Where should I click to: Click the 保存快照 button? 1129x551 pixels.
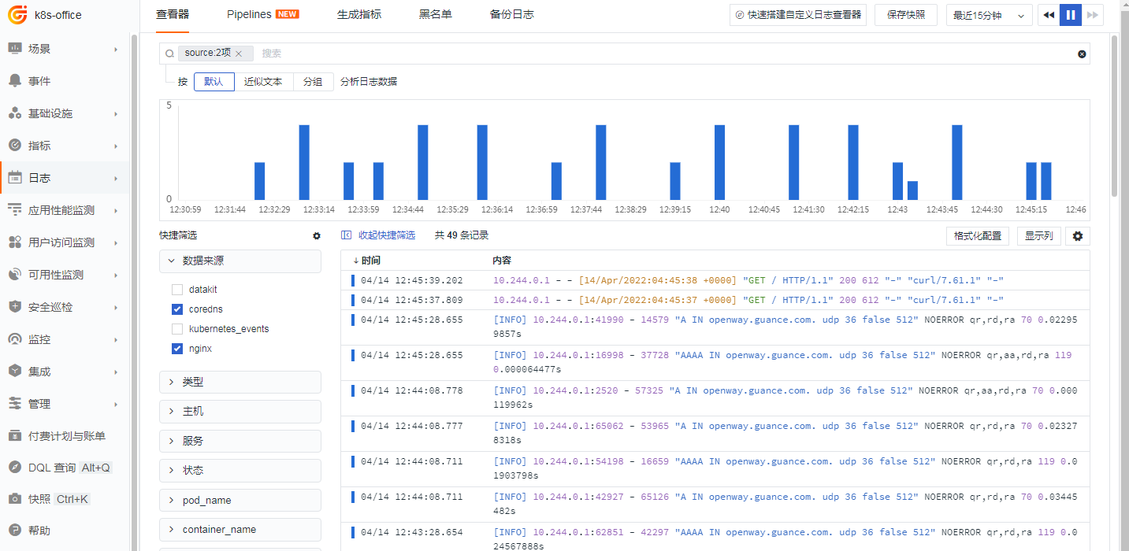[x=905, y=14]
